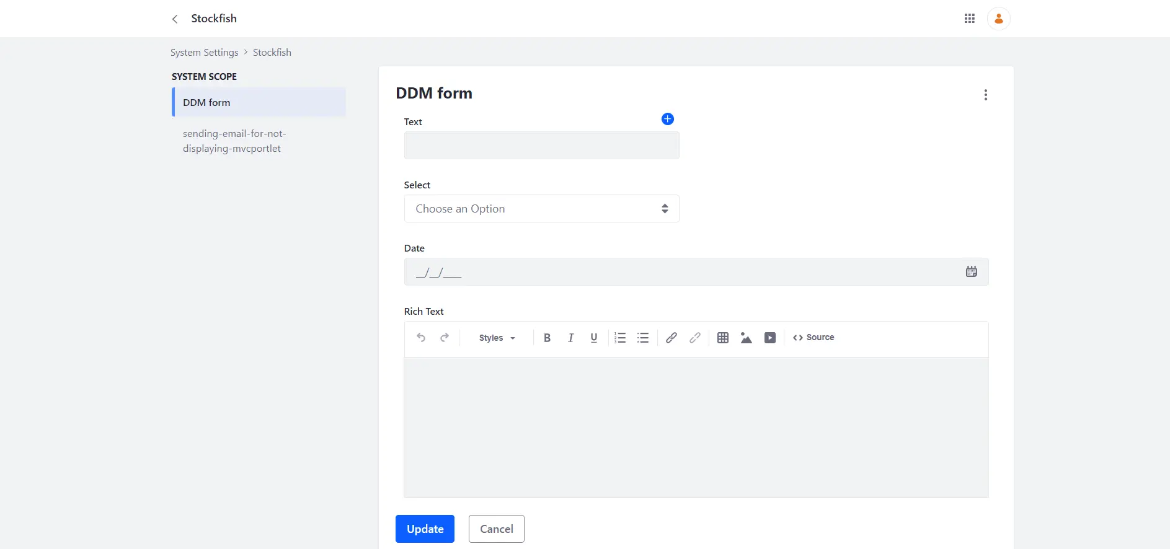The image size is (1170, 549).
Task: Apply bold formatting in Rich Text
Action: 547,338
